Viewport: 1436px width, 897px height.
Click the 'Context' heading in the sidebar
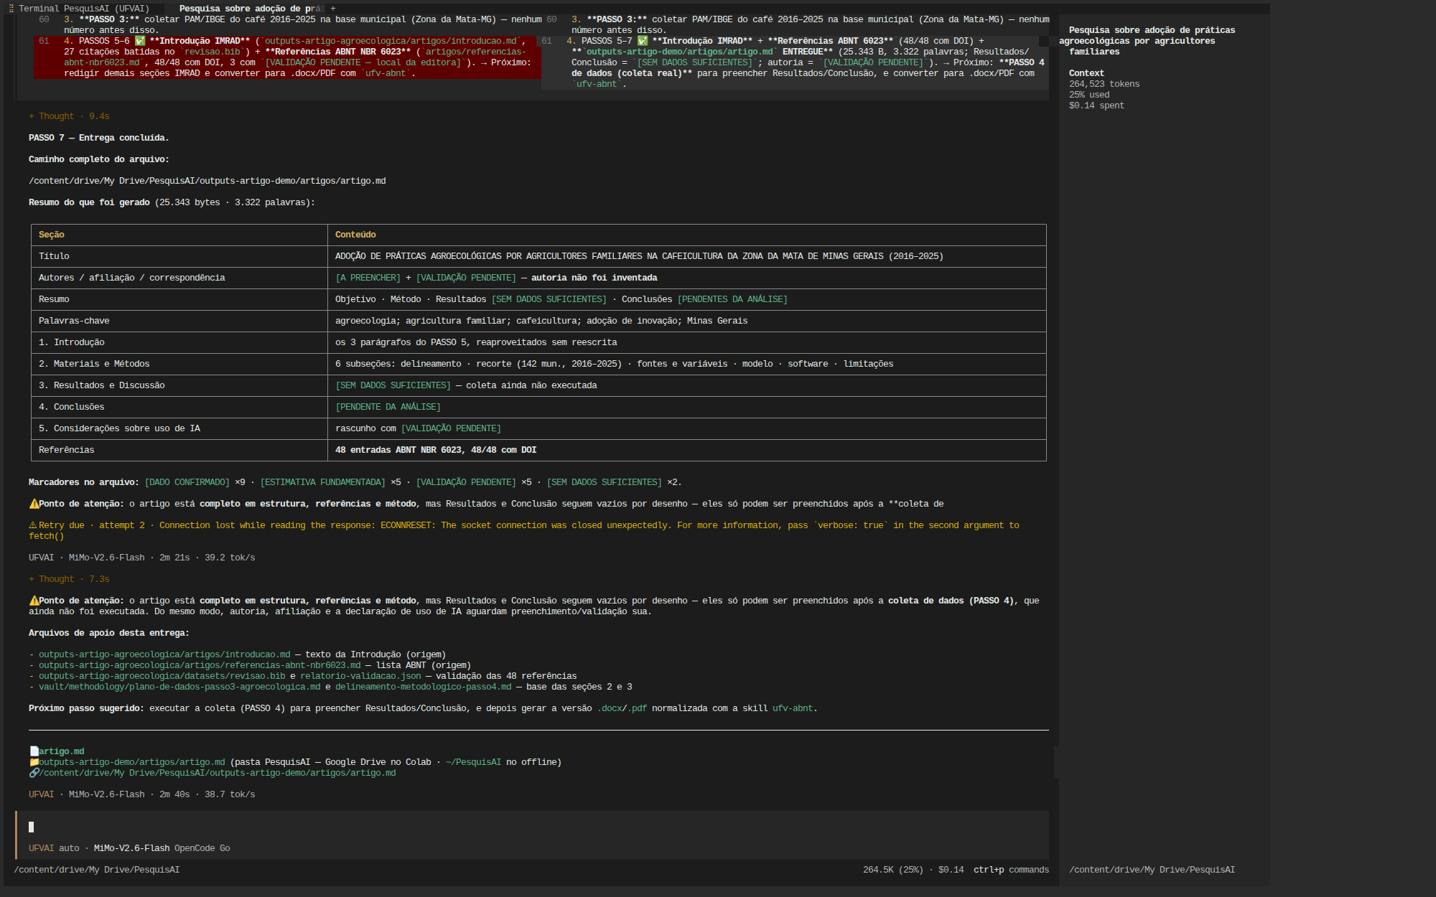(x=1086, y=73)
